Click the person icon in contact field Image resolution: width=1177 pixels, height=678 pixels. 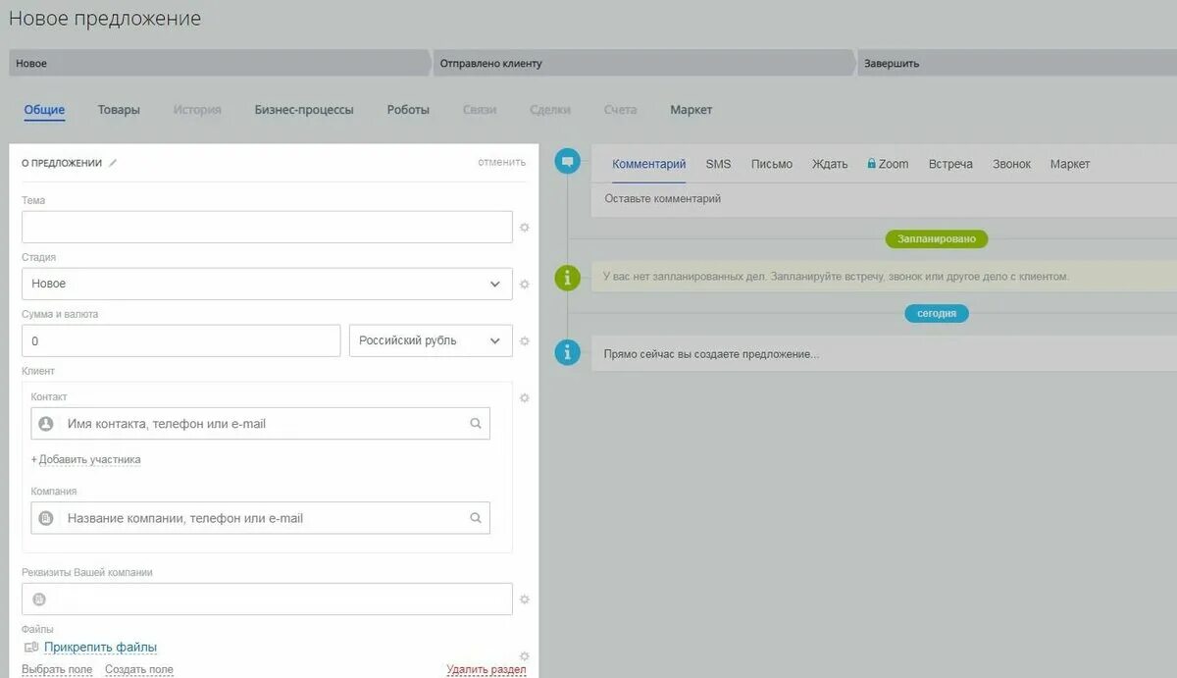click(45, 424)
